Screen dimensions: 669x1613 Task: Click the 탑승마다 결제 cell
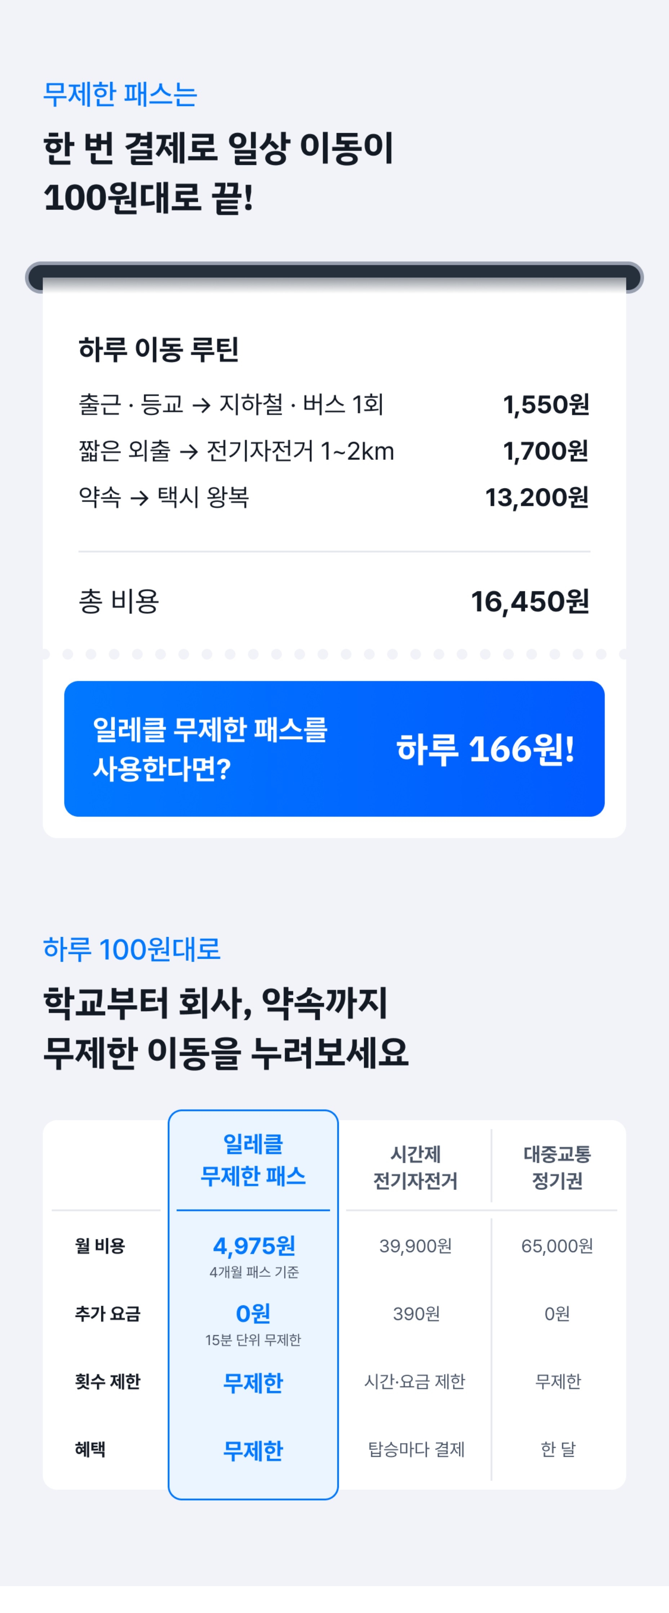point(416,1449)
